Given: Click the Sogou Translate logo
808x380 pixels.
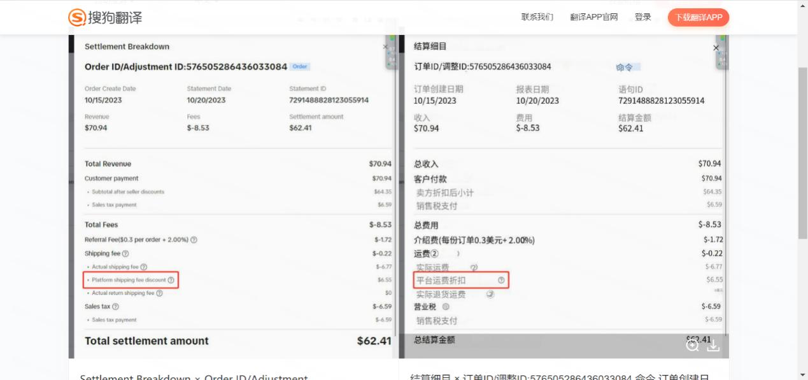Looking at the screenshot, I should [x=105, y=17].
